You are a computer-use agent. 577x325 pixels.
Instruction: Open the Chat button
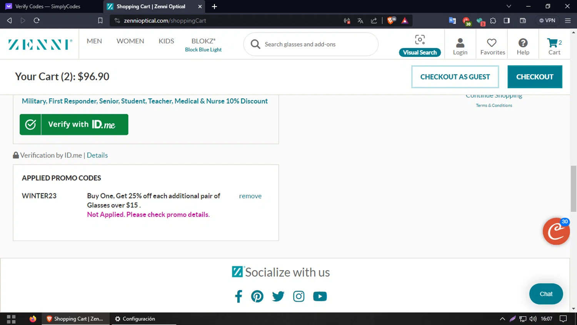(546, 294)
